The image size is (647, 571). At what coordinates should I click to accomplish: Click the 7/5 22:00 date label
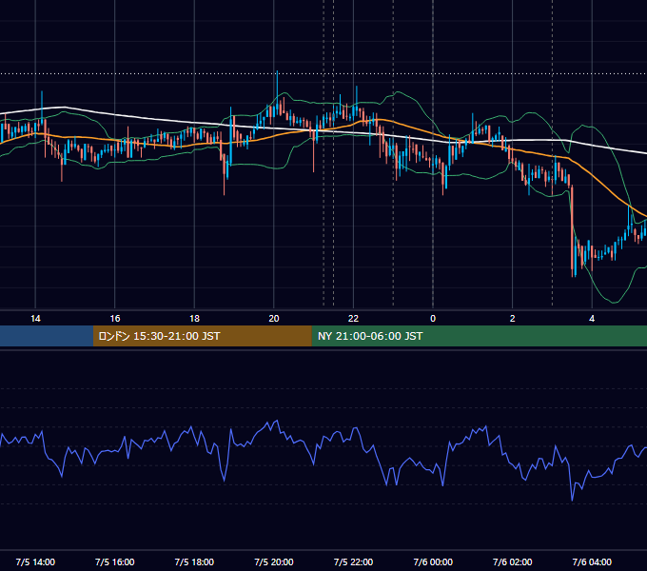coord(353,561)
